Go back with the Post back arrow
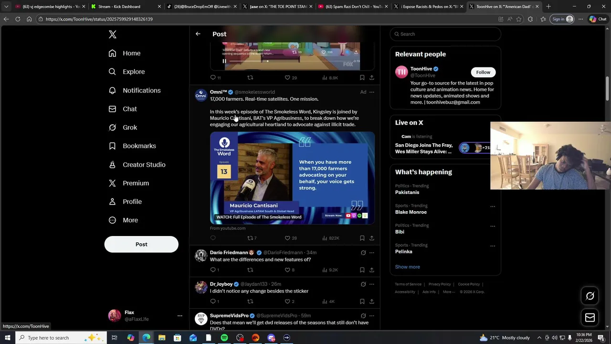This screenshot has height=344, width=611. (198, 34)
